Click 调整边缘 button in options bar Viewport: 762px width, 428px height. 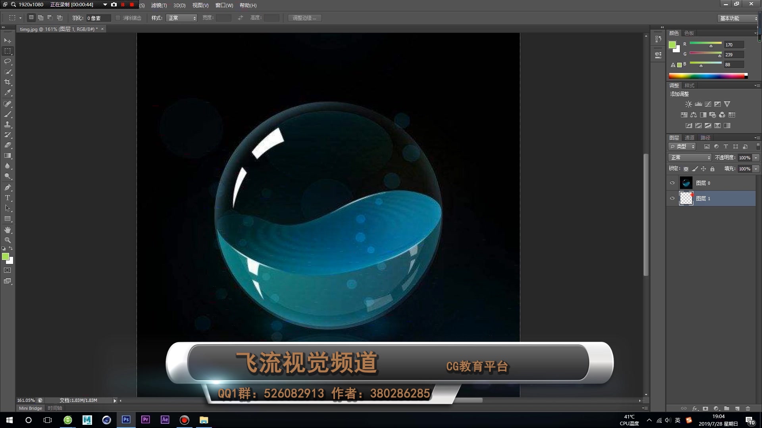[304, 18]
